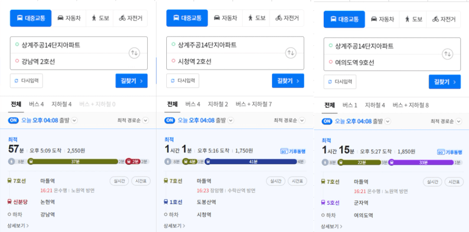Screen dimensions: 469x232
Task: Switch to 버스 + 지하철 7 tab
Action: pos(253,104)
